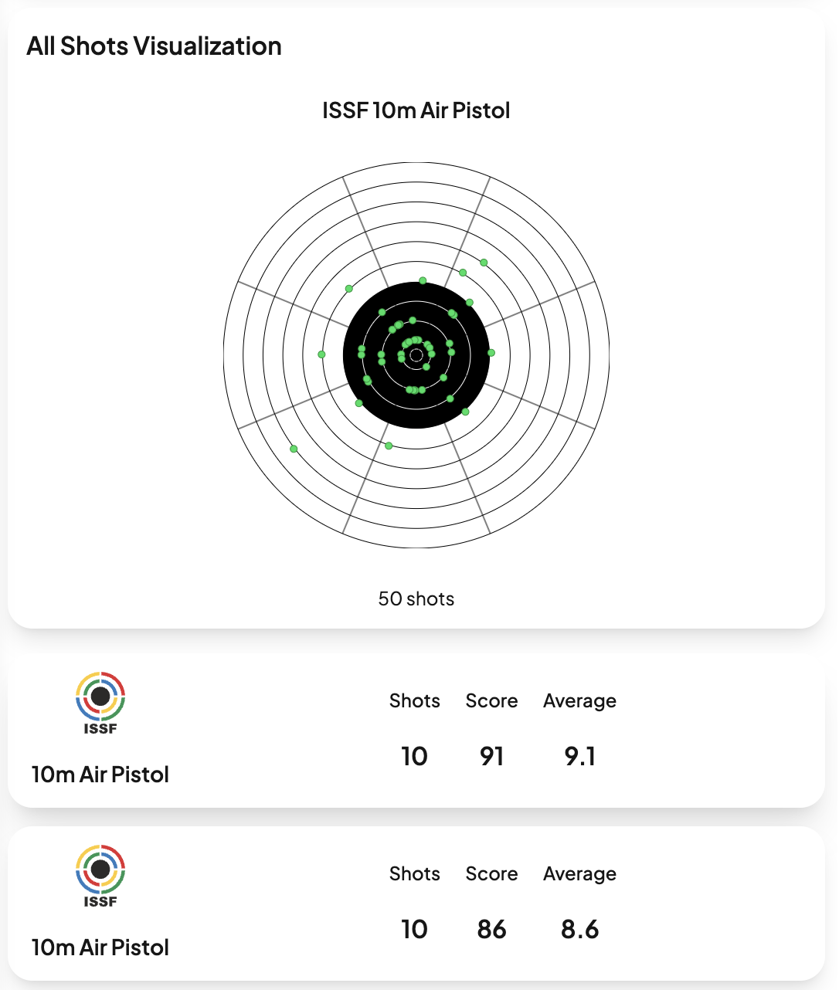Click the ISSF logo in the 86-score card
The height and width of the screenshot is (990, 839).
pyautogui.click(x=100, y=875)
